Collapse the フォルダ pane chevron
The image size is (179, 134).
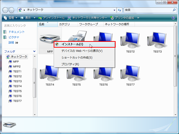34,51
